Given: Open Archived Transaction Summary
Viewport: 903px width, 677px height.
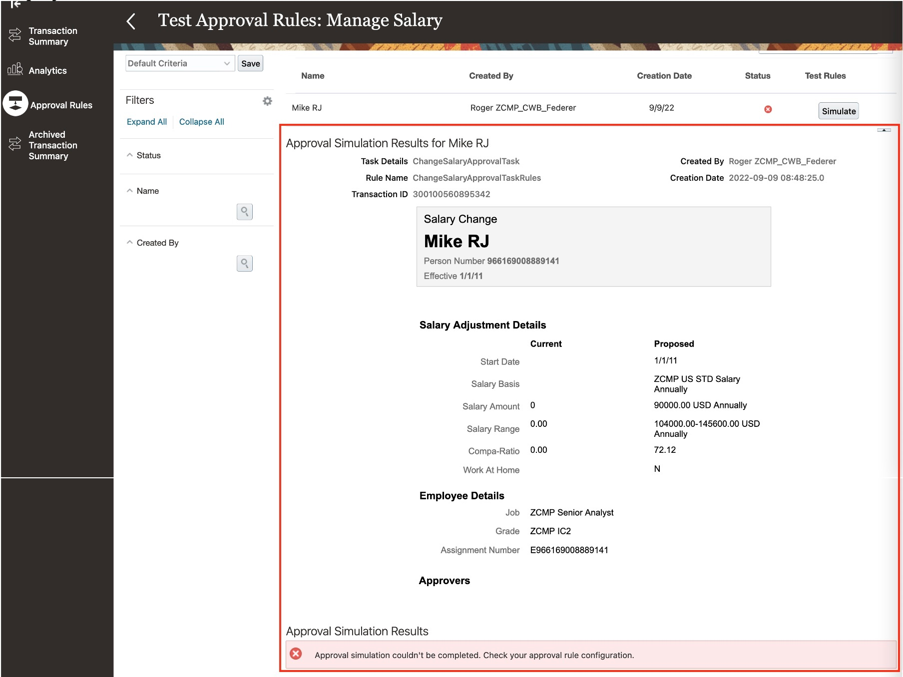Looking at the screenshot, I should (x=53, y=145).
